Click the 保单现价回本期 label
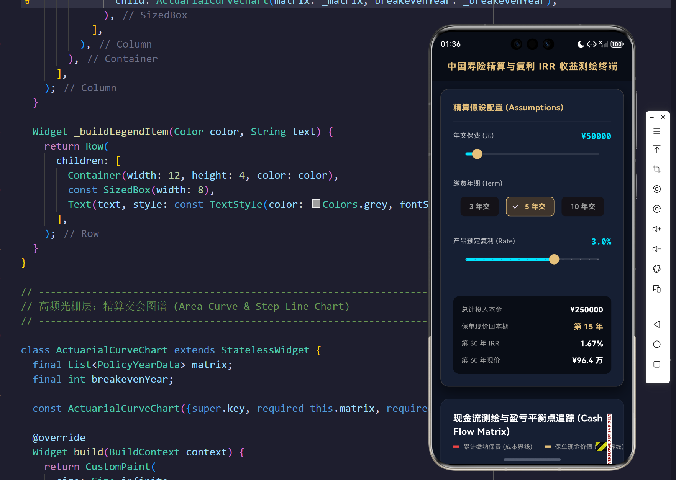 click(x=485, y=327)
